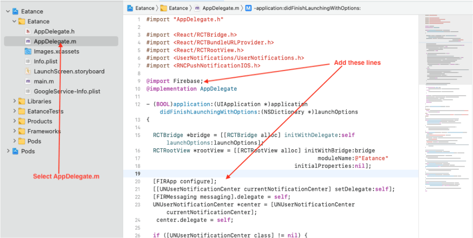Expand the EatanceTests folder
473x238 pixels.
[14, 111]
